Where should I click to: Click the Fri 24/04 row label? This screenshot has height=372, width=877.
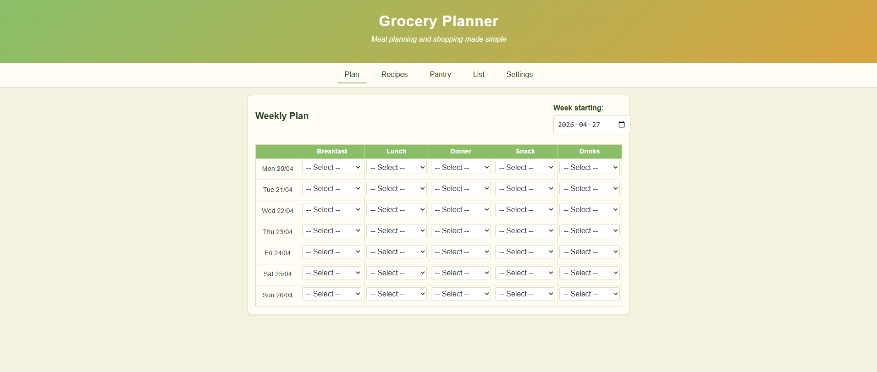(277, 253)
